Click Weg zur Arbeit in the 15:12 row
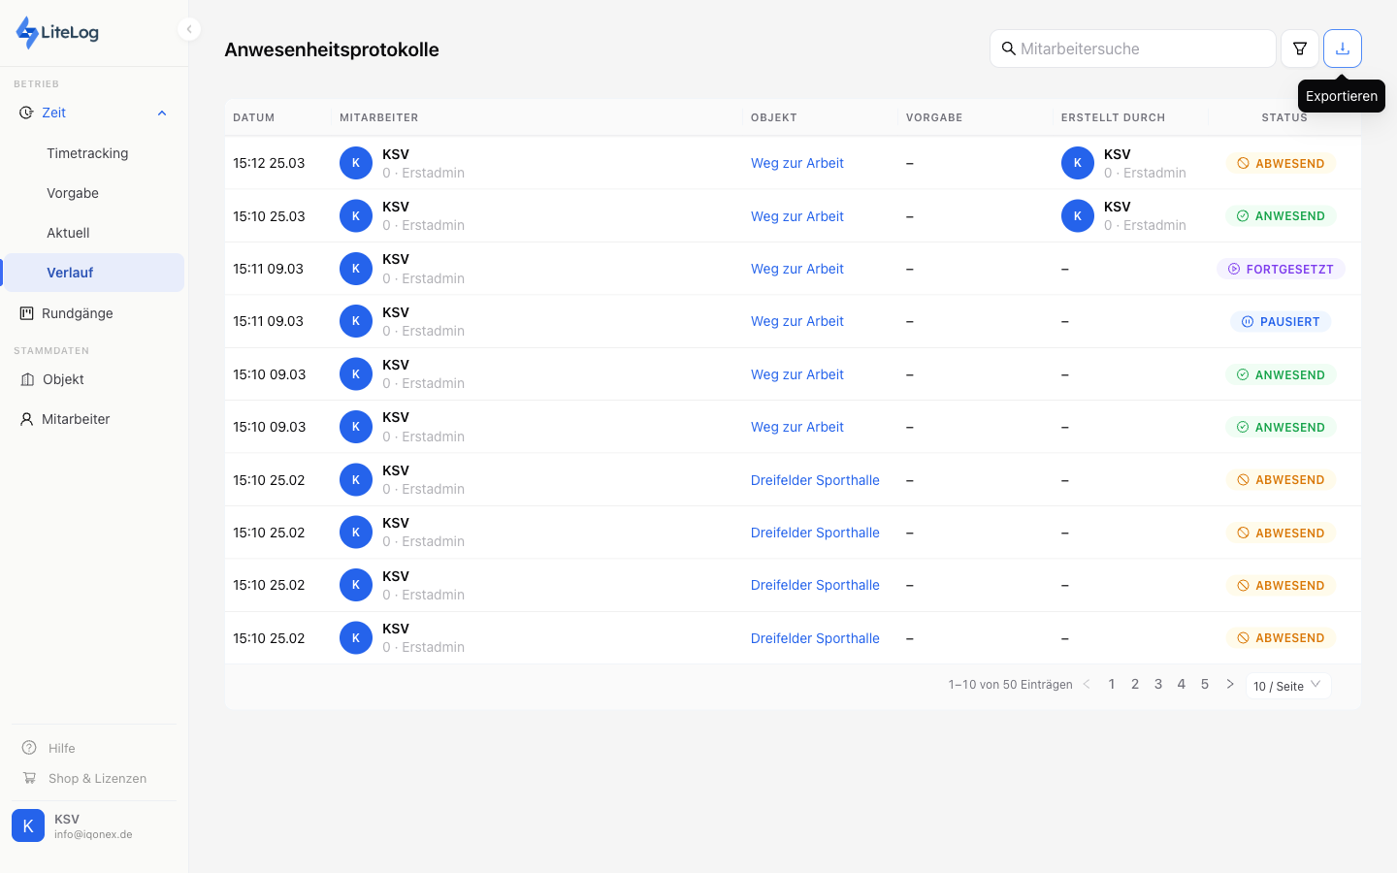The image size is (1397, 873). 796,163
